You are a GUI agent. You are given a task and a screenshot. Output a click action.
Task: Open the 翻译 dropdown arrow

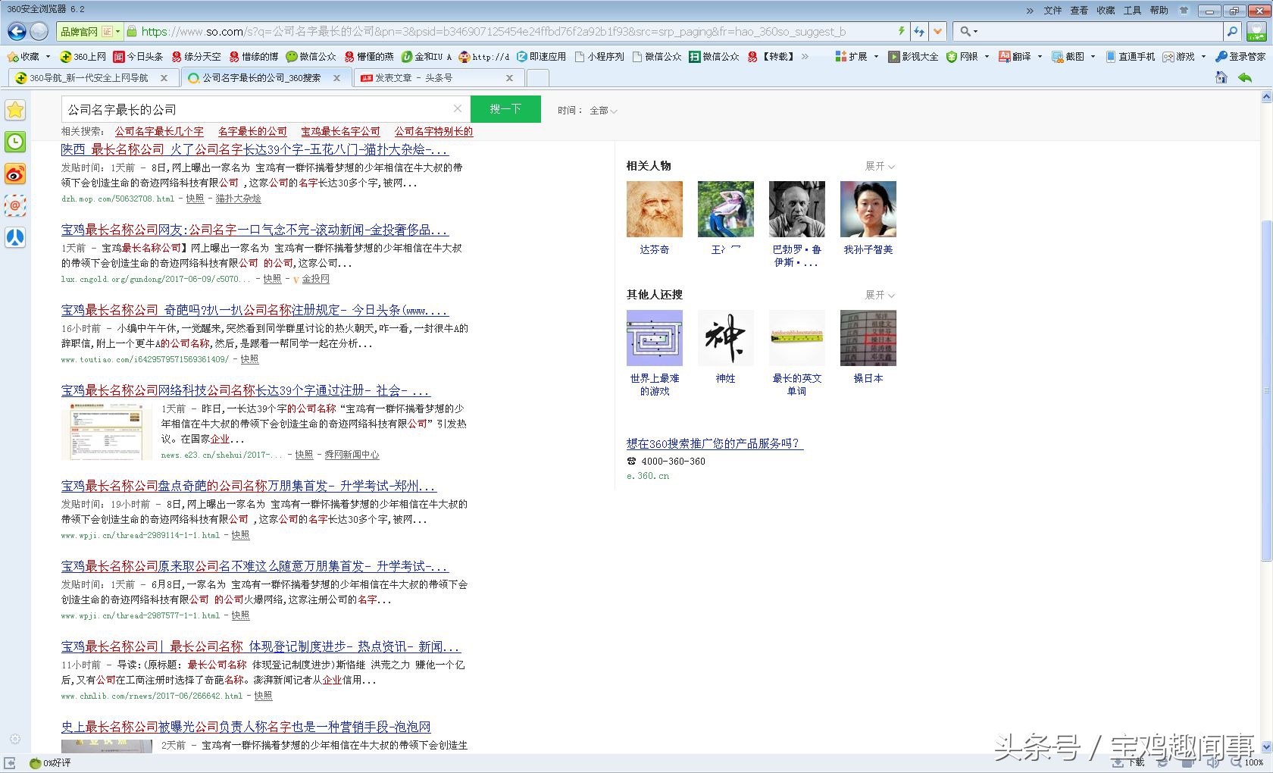[1040, 56]
